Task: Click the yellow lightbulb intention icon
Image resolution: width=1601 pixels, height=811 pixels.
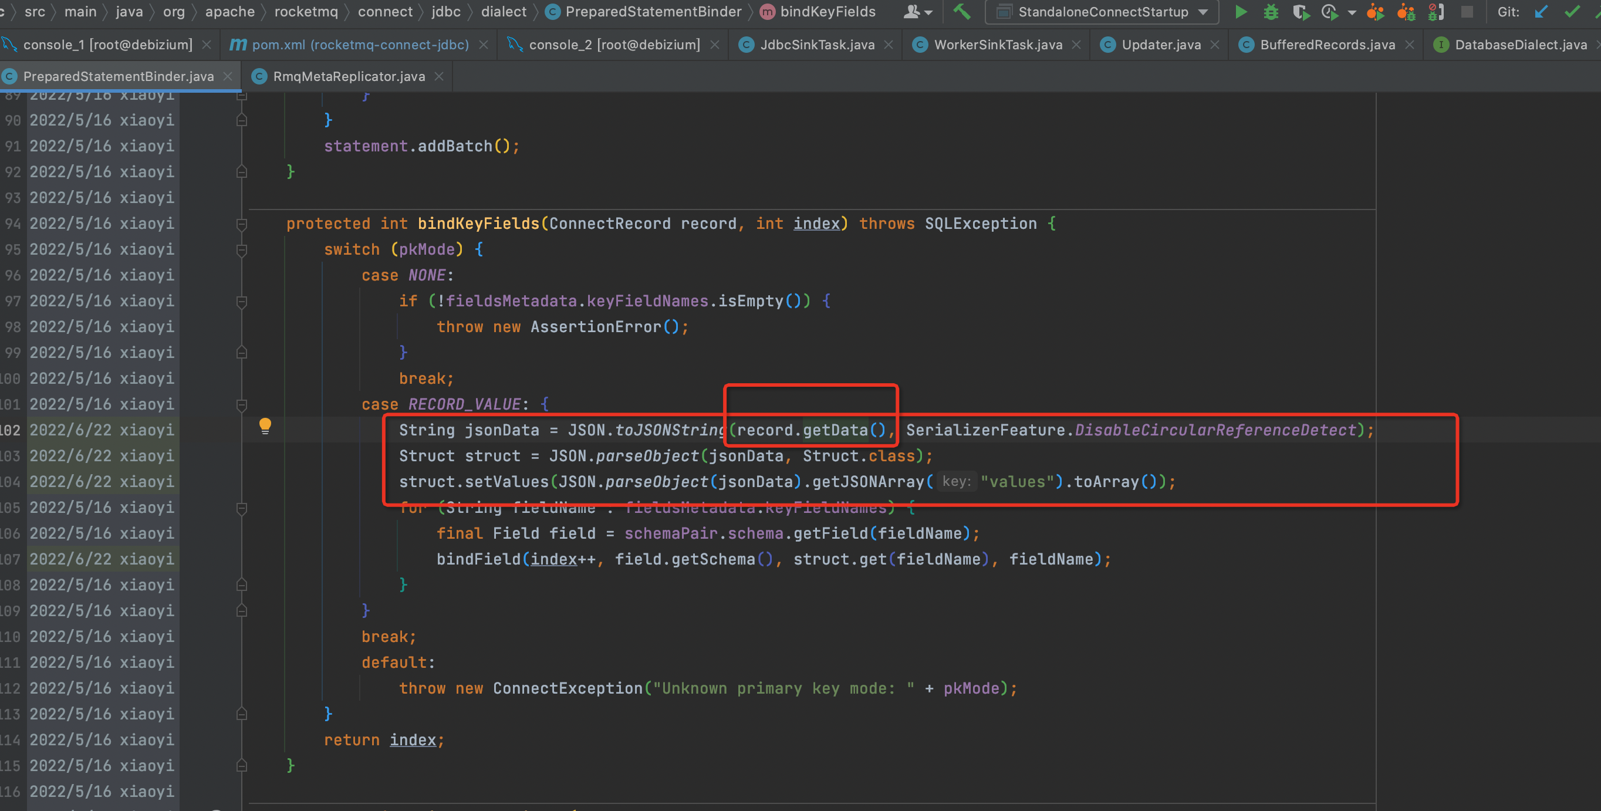Action: (x=265, y=425)
